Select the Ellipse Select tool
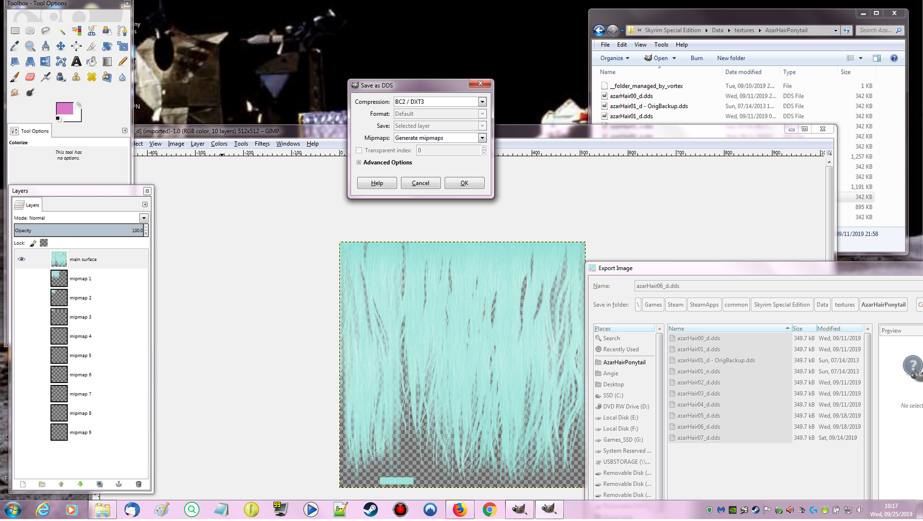923x521 pixels. pyautogui.click(x=30, y=31)
